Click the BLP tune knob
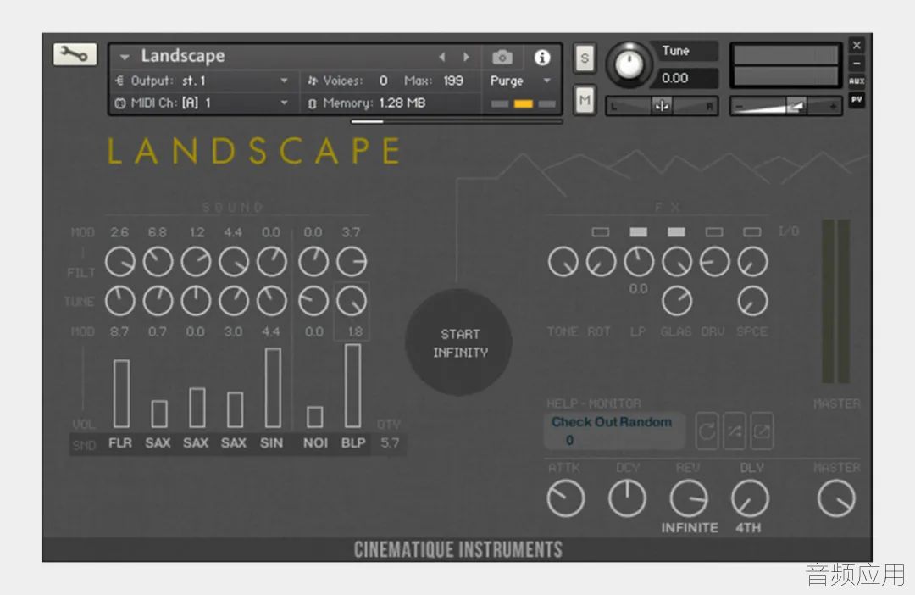 coord(352,301)
